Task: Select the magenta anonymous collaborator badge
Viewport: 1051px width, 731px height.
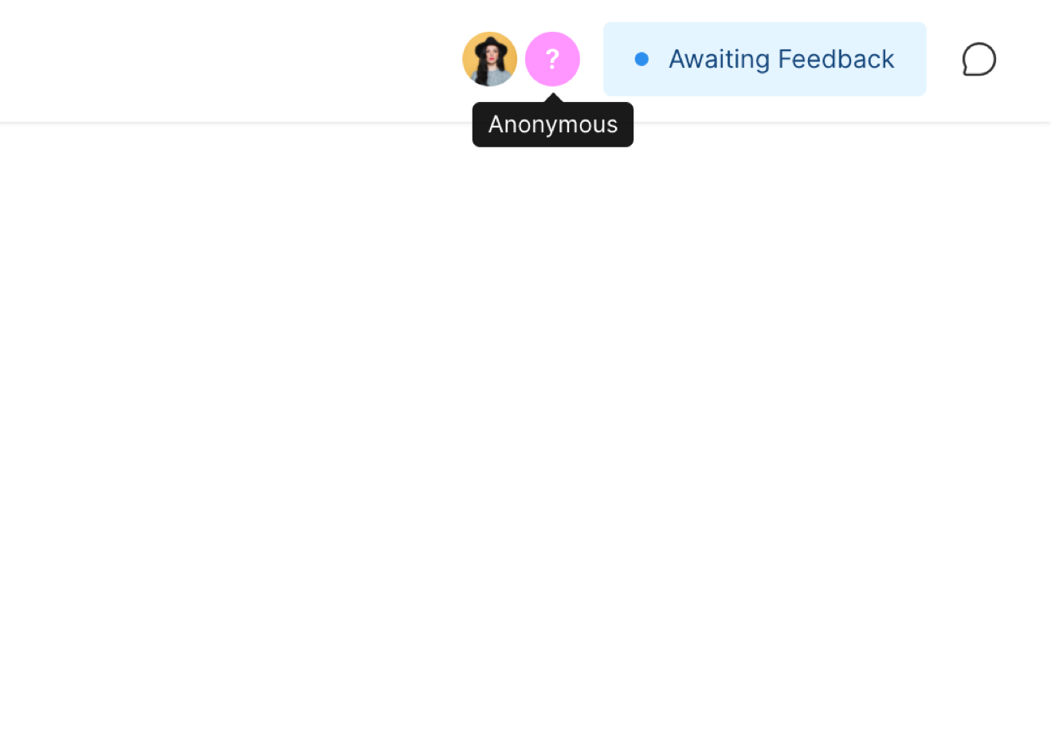Action: pos(552,59)
